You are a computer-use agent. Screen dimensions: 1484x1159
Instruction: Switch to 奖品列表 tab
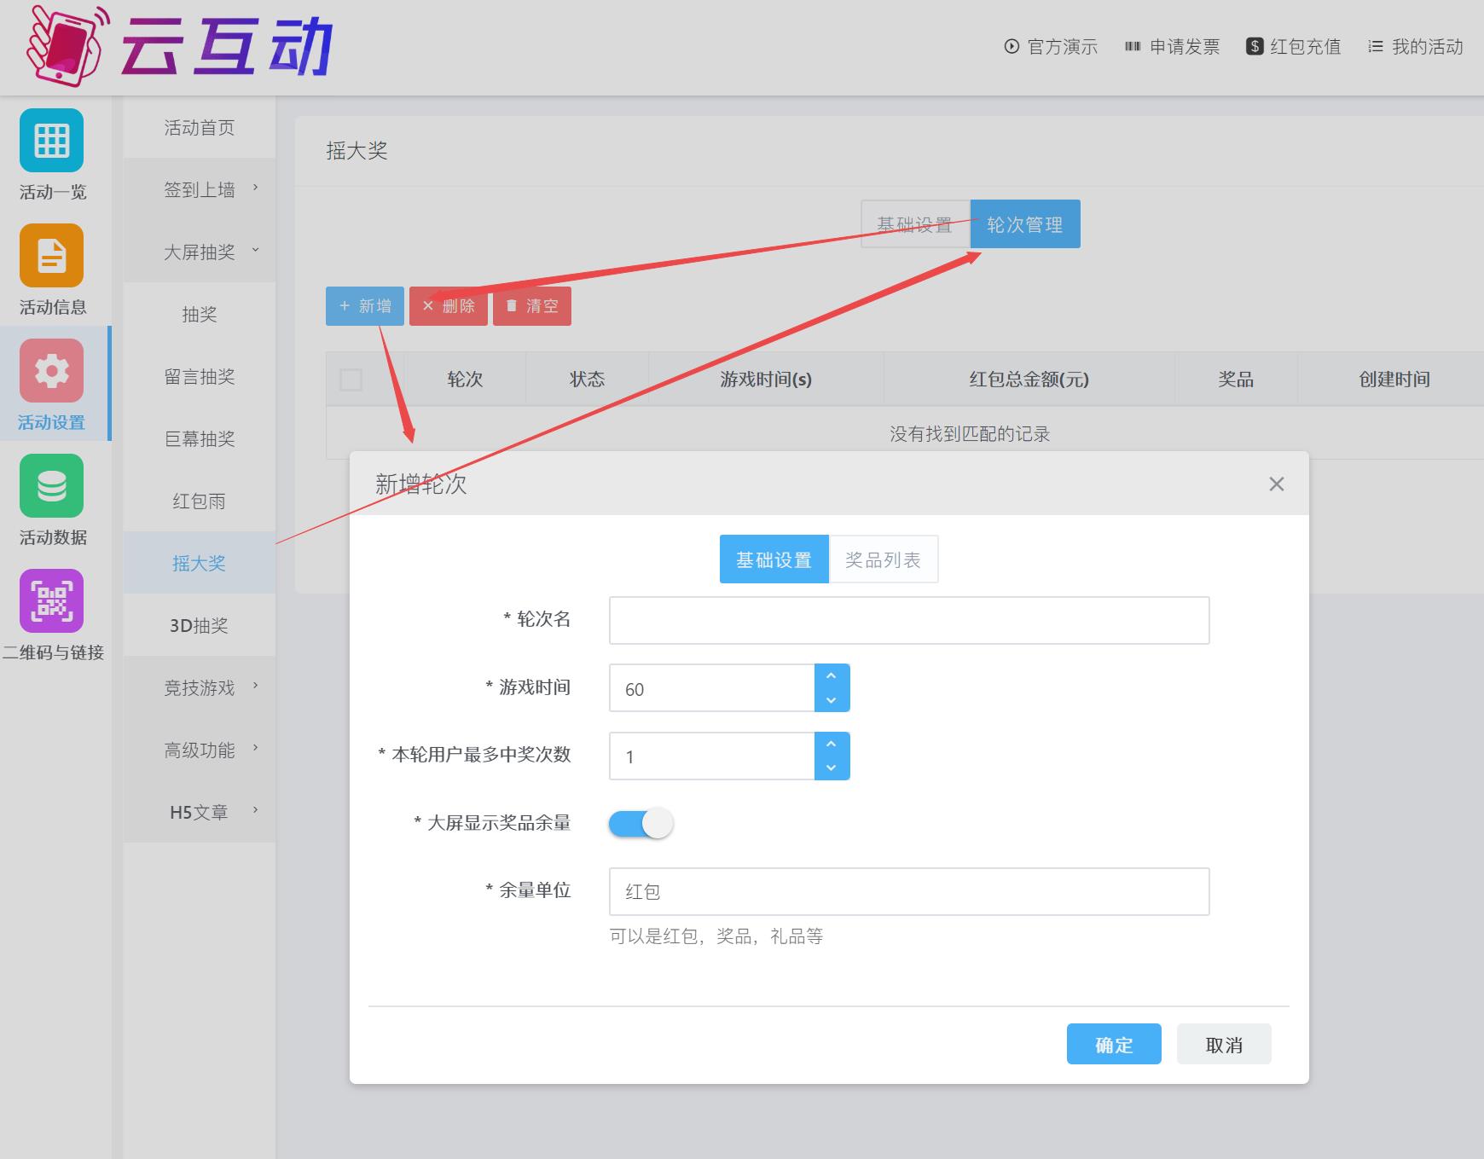pyautogui.click(x=884, y=559)
